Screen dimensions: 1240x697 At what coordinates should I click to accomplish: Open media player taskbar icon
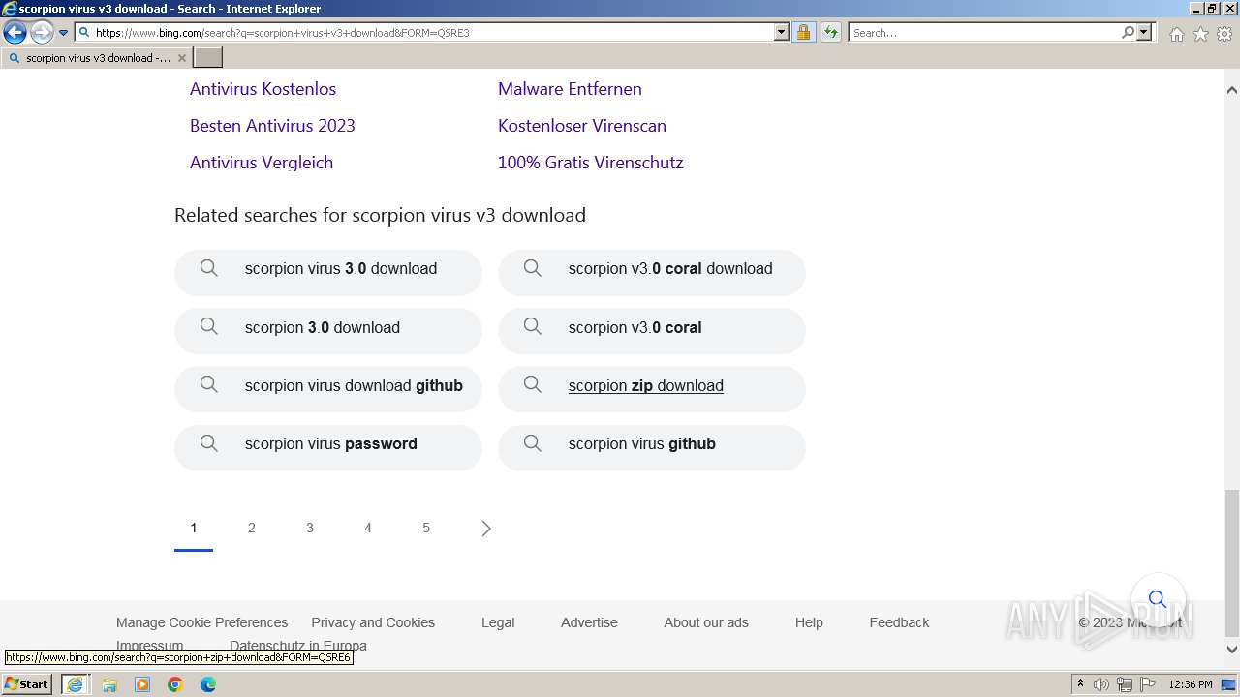click(x=142, y=684)
